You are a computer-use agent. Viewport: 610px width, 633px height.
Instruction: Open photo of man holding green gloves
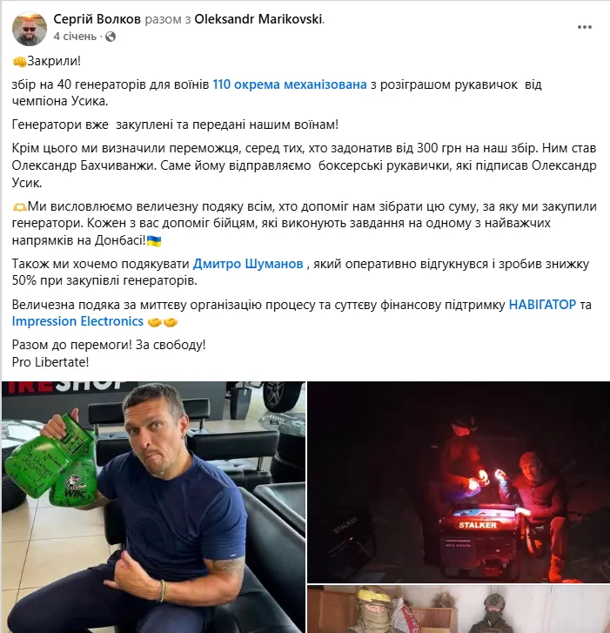point(153,507)
